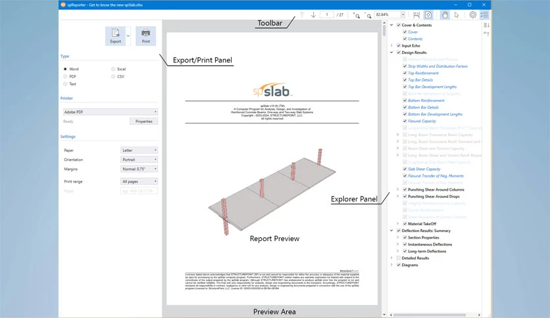This screenshot has width=550, height=318.
Task: Go to previous page with up arrow
Action: (302, 14)
